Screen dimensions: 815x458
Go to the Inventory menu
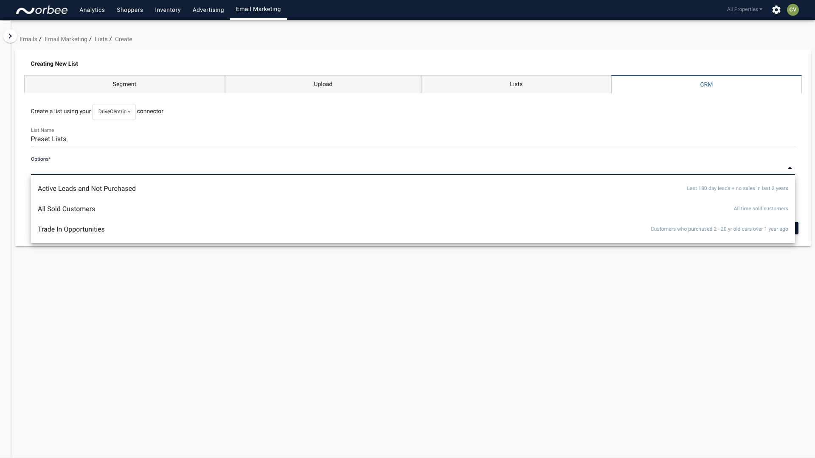(167, 10)
